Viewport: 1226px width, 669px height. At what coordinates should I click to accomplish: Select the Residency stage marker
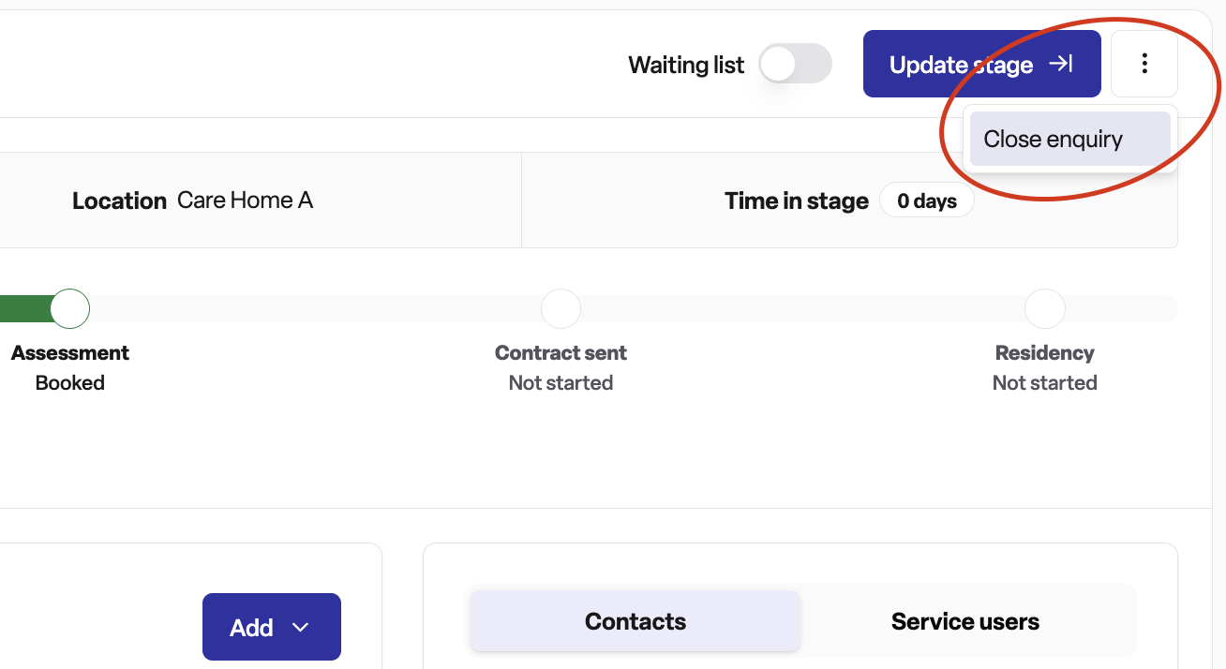pyautogui.click(x=1045, y=308)
